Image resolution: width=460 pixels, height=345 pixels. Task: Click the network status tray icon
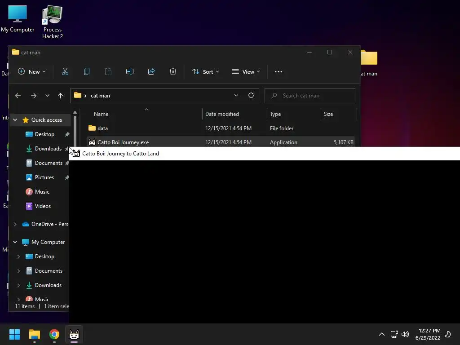(394, 334)
